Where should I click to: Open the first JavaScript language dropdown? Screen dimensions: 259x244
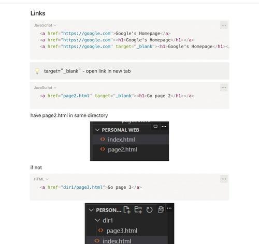click(x=45, y=25)
